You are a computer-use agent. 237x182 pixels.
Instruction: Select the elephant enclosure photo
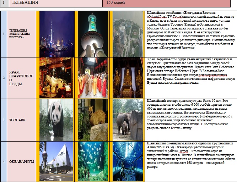[x=128, y=120]
